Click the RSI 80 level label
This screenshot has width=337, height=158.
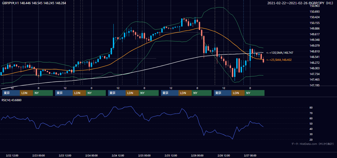point(311,108)
